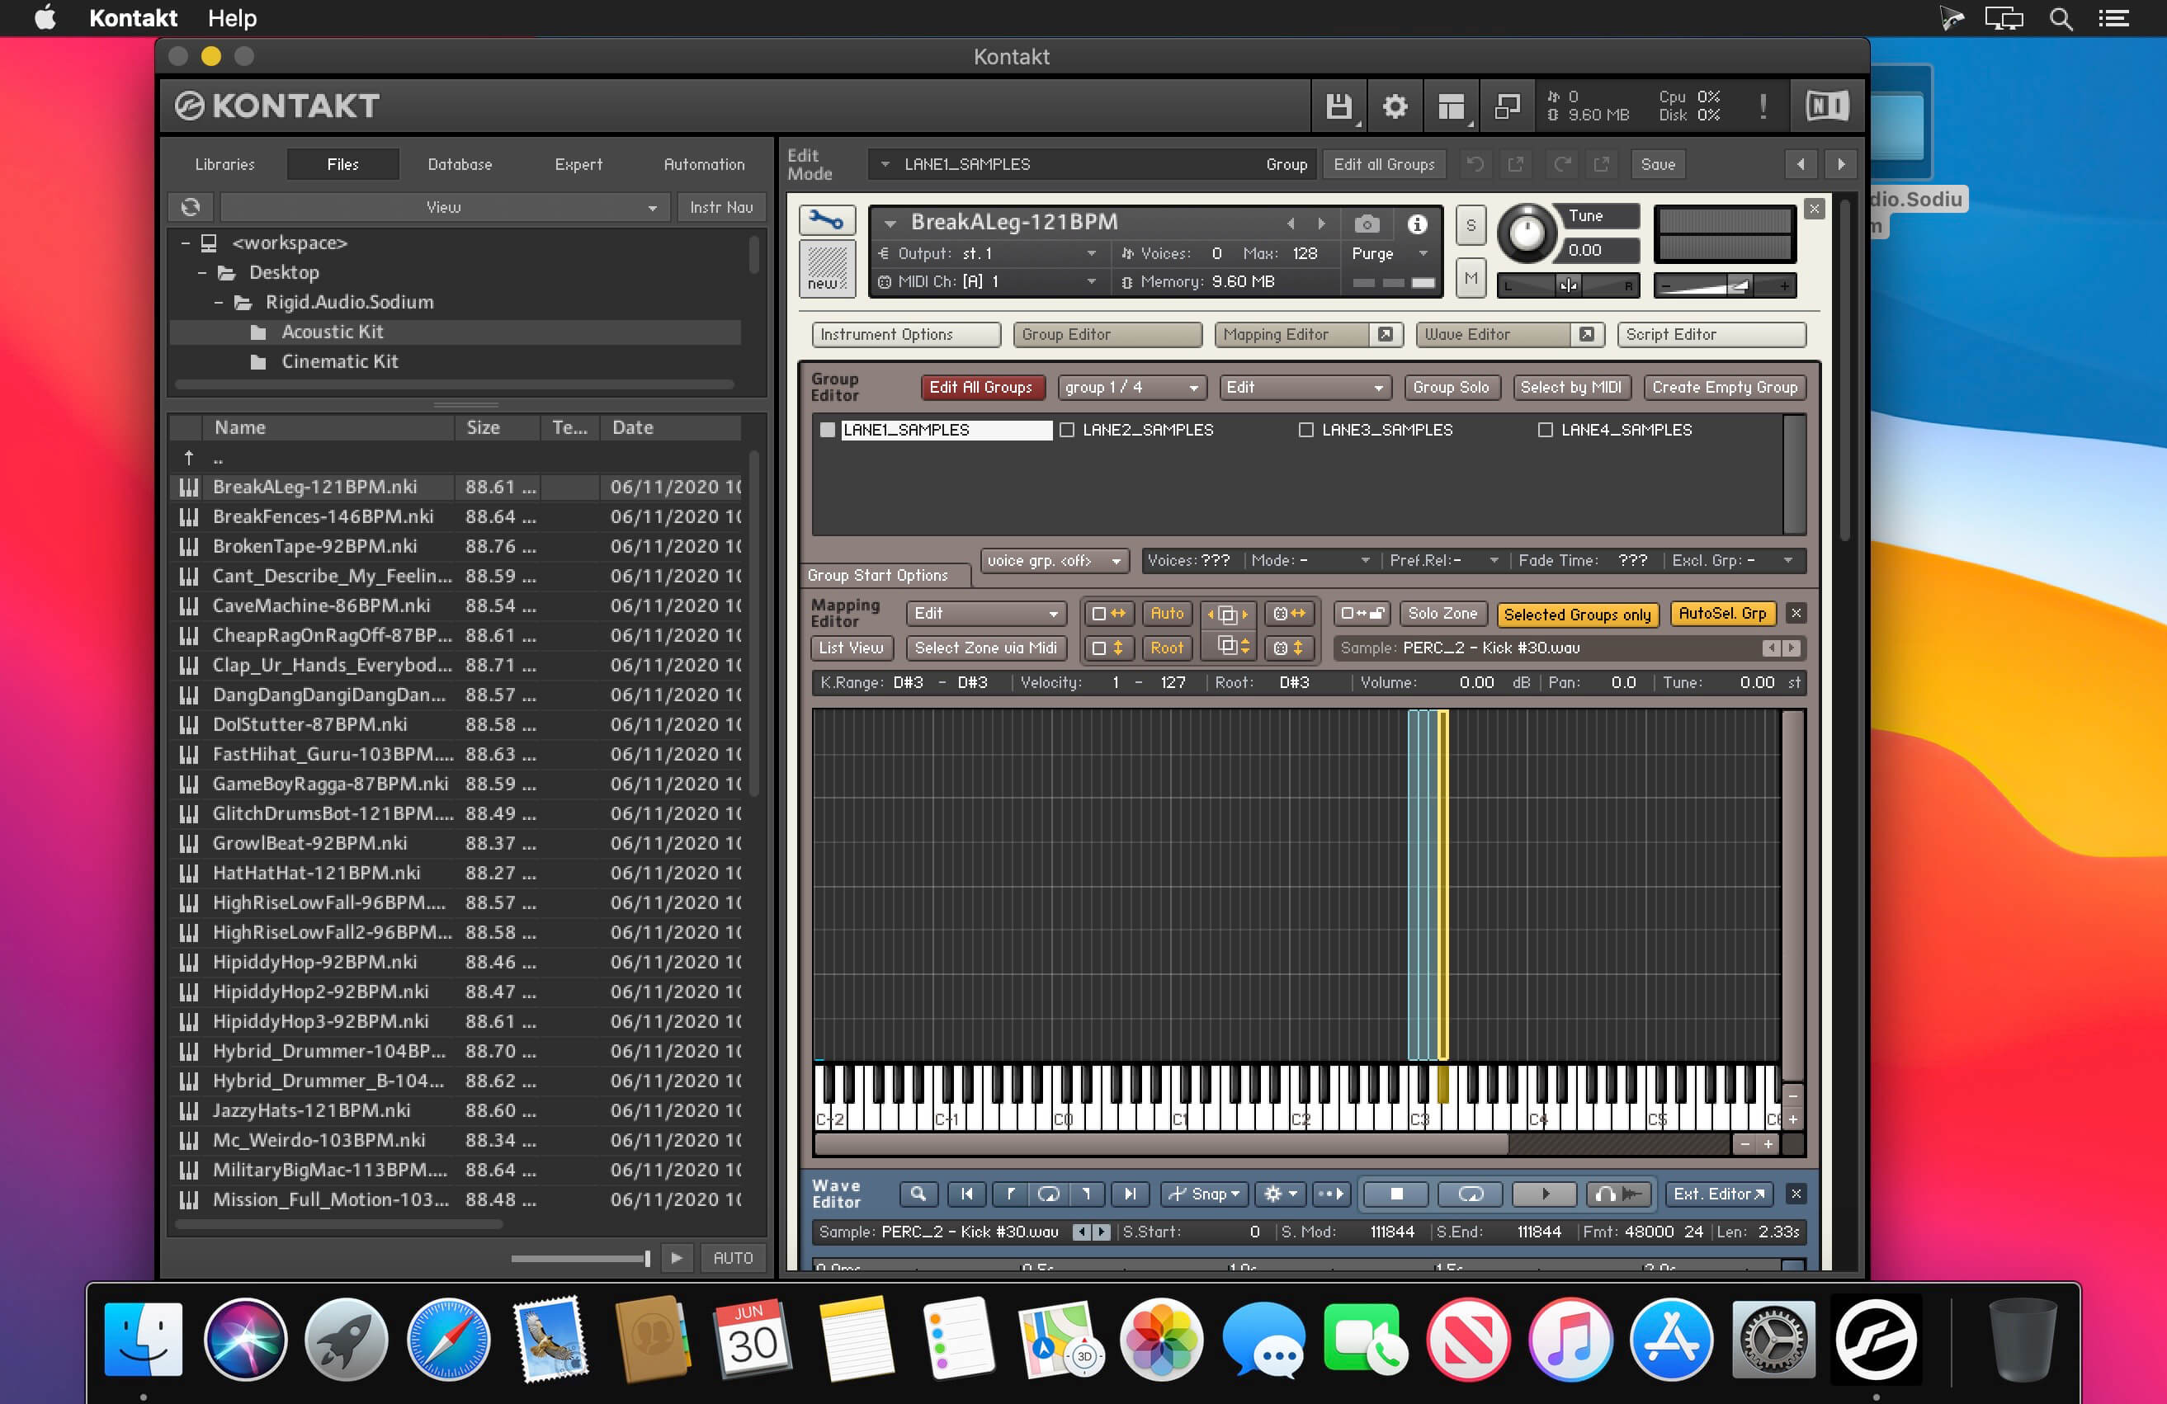Click the headphones audition icon in Wave Editor

[1619, 1194]
